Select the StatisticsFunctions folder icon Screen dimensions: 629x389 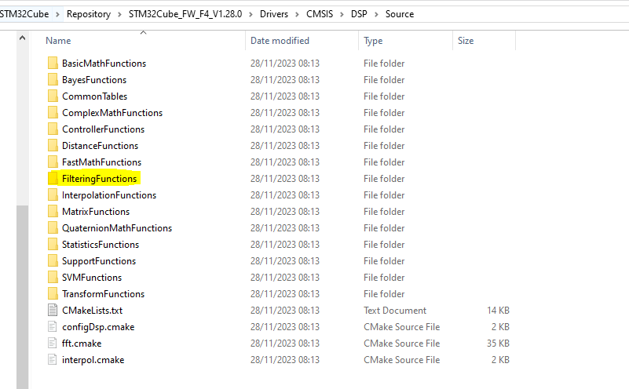(x=53, y=244)
